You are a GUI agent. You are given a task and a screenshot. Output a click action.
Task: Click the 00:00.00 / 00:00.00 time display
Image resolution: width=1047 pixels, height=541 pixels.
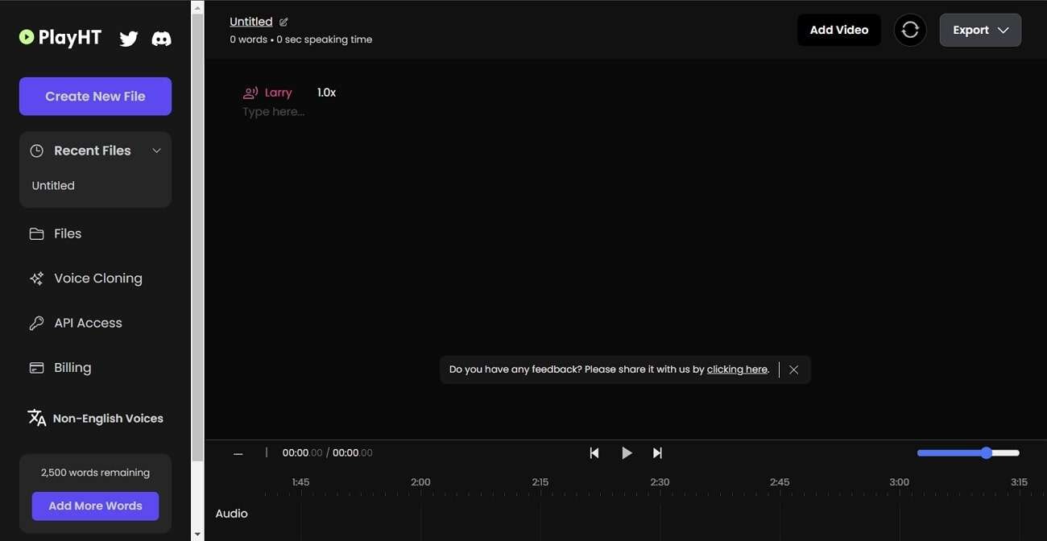(x=327, y=453)
